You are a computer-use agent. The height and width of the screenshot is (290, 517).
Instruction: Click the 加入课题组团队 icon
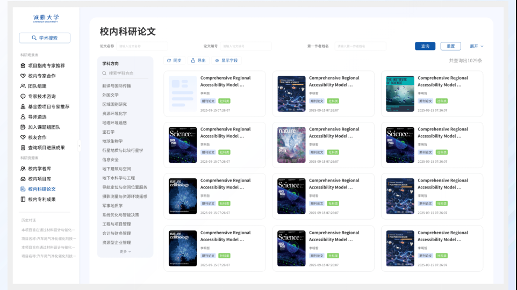[x=23, y=127]
